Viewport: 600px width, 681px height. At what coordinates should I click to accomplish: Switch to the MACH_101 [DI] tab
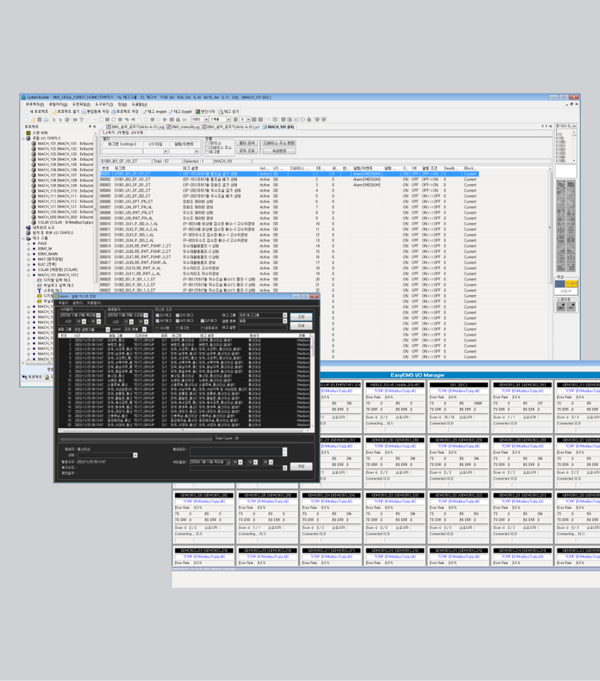coord(278,127)
